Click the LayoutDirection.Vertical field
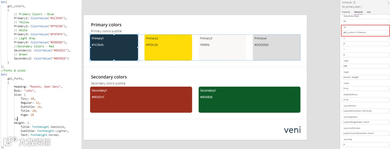Viewport: 390px width, 149px height. pos(365,111)
